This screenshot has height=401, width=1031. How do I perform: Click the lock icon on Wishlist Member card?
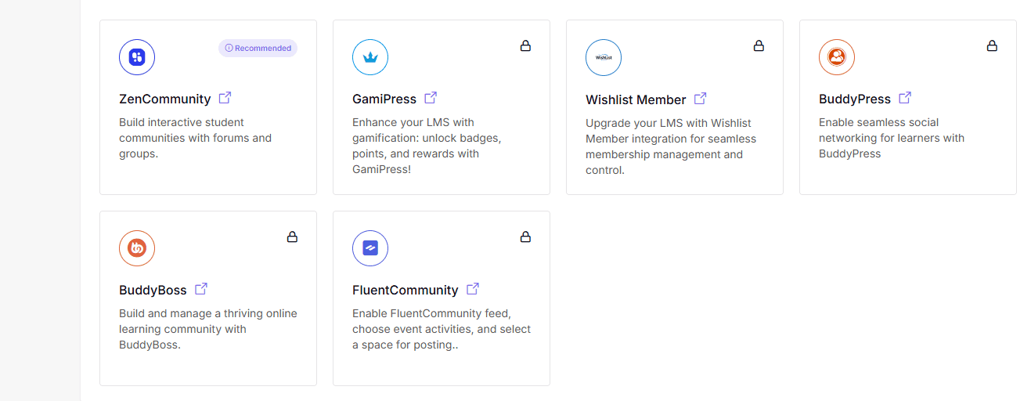click(759, 46)
